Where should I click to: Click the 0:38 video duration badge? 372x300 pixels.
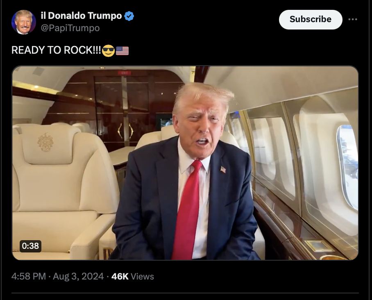click(x=30, y=246)
